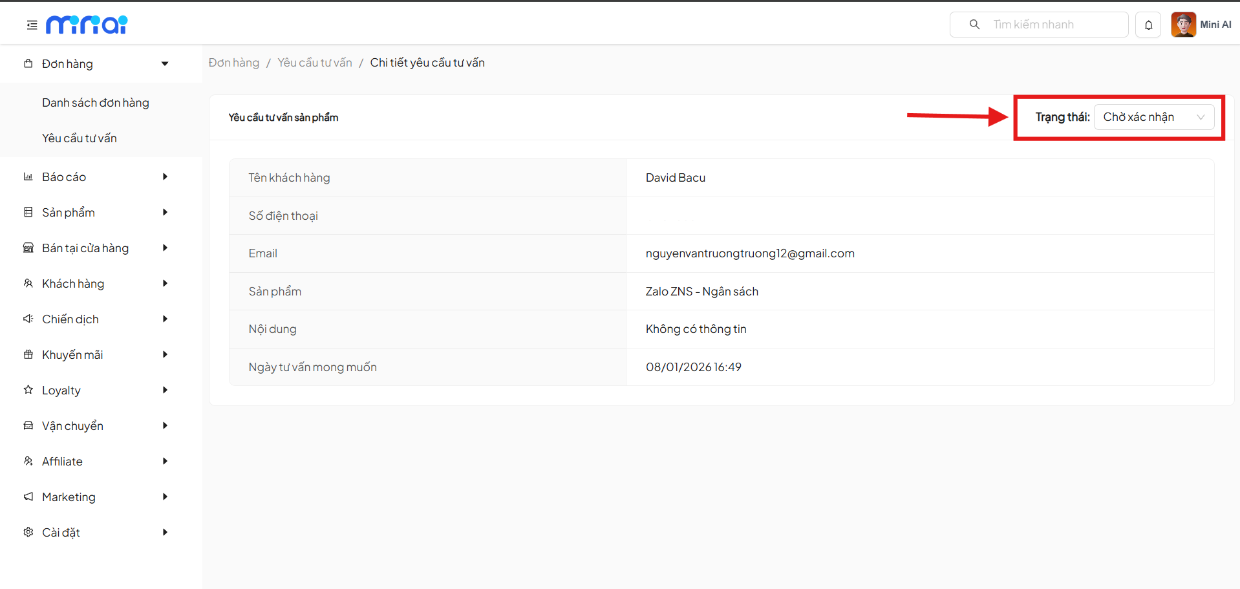Go to Đơn hàng breadcrumb link

click(x=233, y=63)
